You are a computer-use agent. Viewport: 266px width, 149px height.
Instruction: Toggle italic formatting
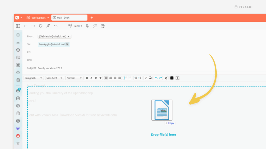91,78
